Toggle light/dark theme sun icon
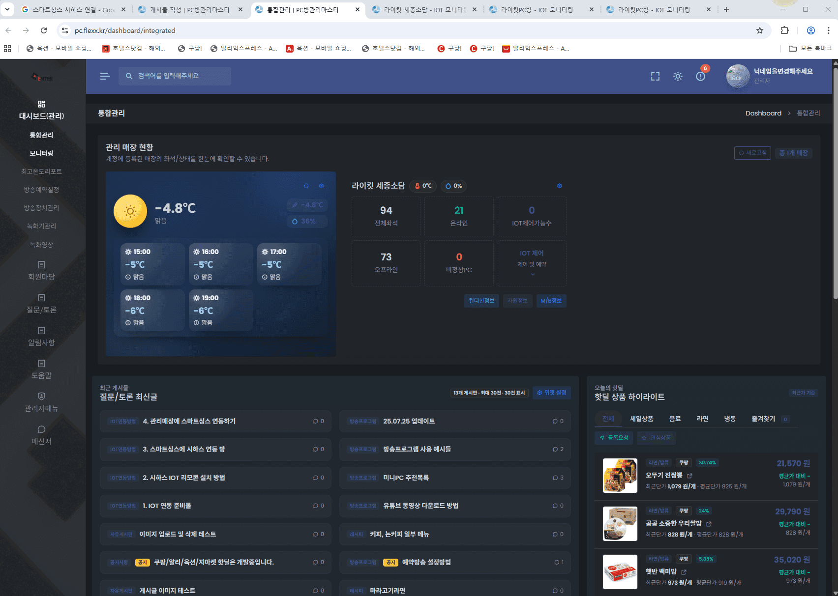The height and width of the screenshot is (596, 838). 678,76
